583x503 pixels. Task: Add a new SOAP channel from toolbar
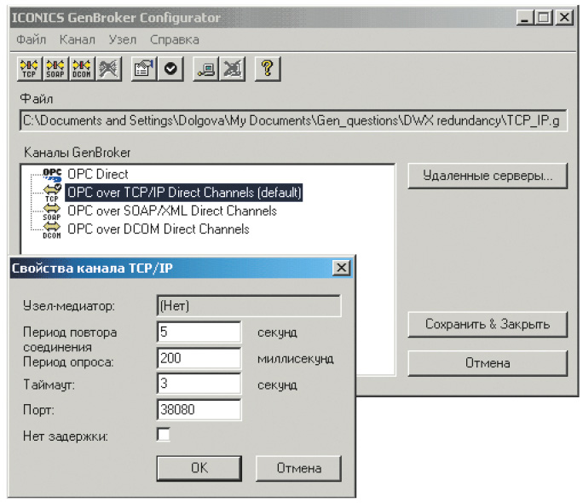point(55,69)
